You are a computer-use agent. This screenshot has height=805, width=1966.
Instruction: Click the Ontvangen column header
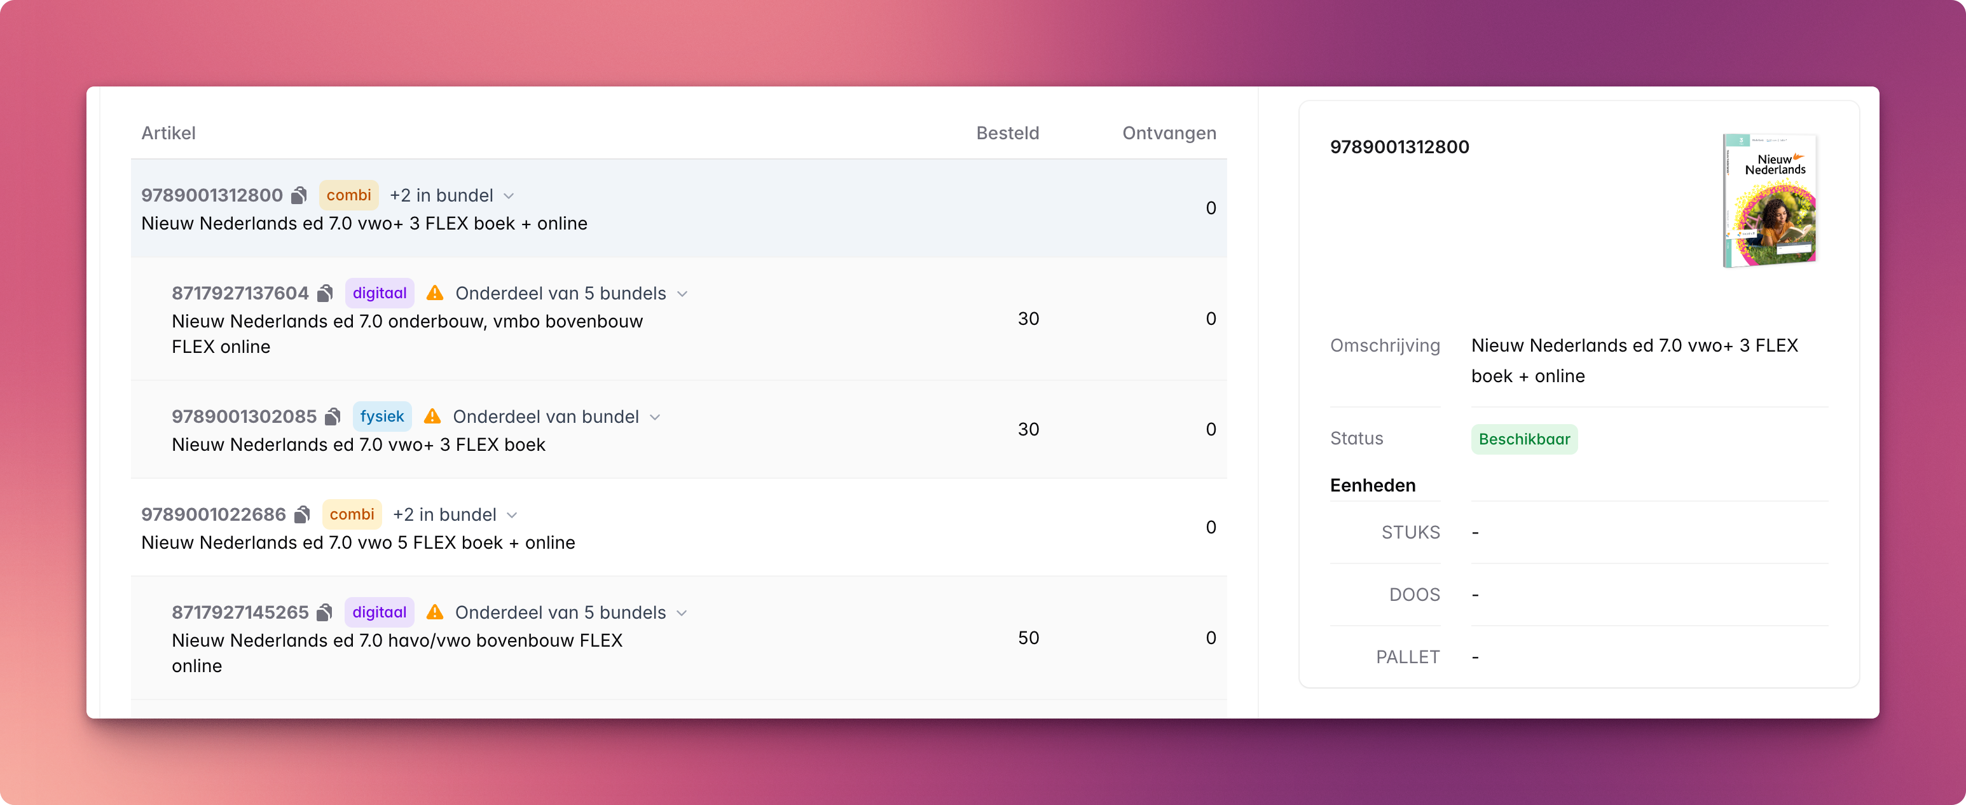1169,133
